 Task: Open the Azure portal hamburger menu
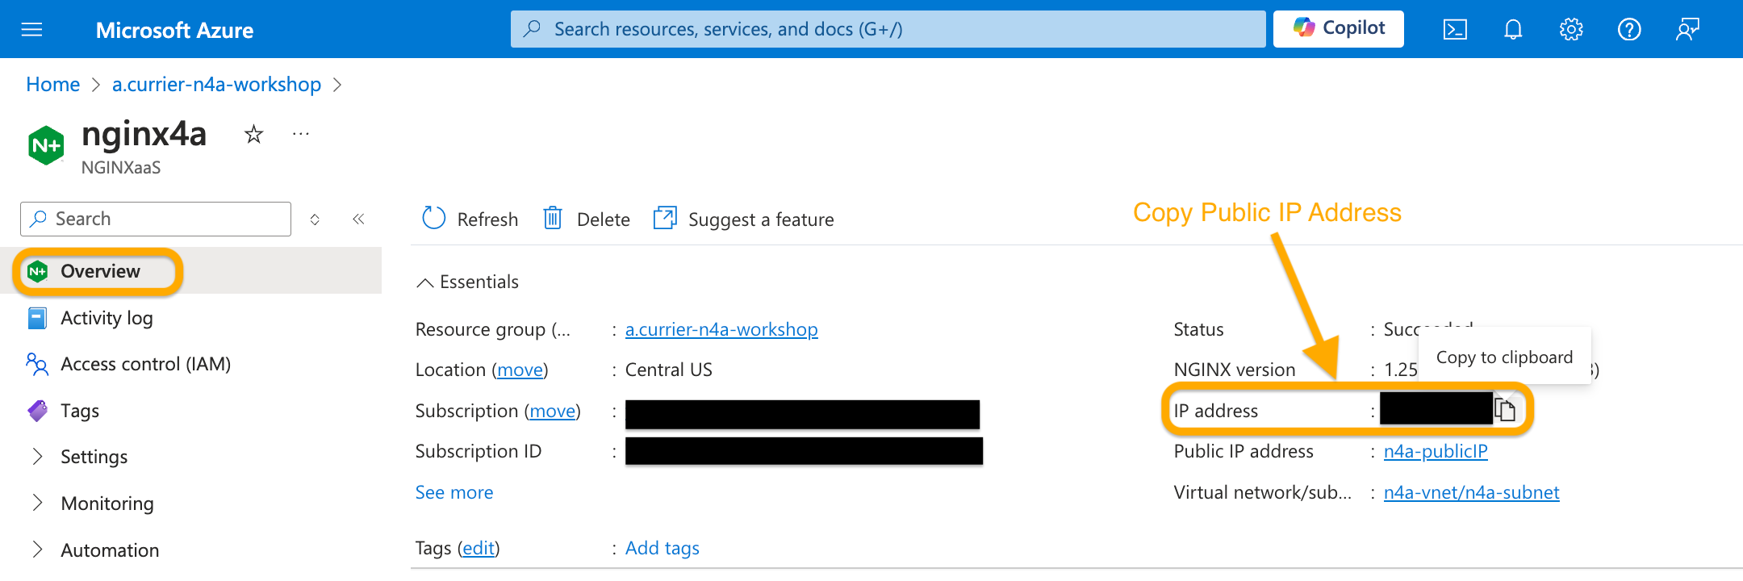click(x=31, y=30)
